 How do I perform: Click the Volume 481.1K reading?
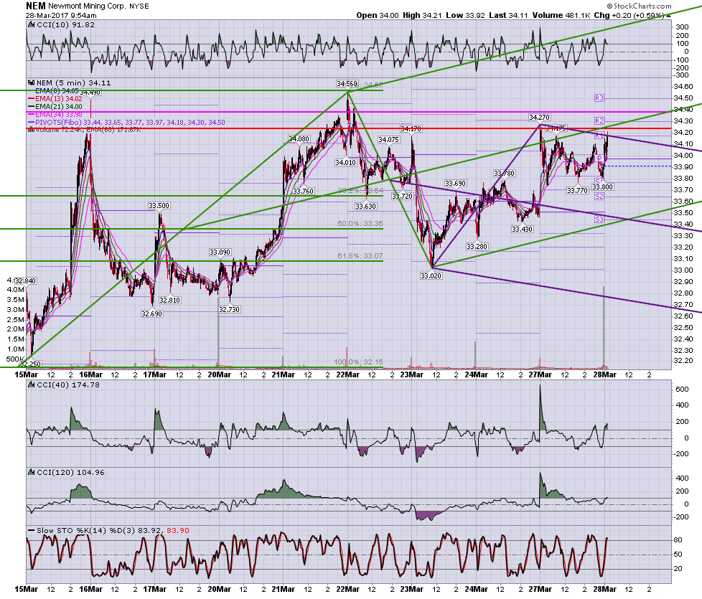(561, 15)
